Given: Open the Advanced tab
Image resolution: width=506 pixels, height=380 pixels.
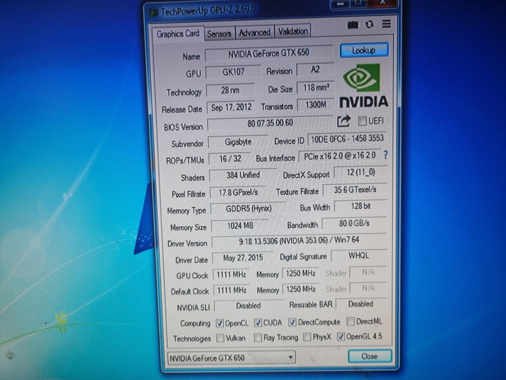Looking at the screenshot, I should pos(255,32).
